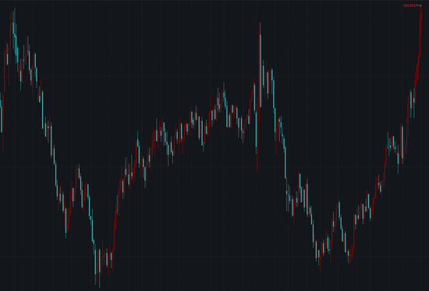Viewport: 429px width, 291px height.
Task: Select the small marker beside the 103.9527 label
Action: (420, 5)
